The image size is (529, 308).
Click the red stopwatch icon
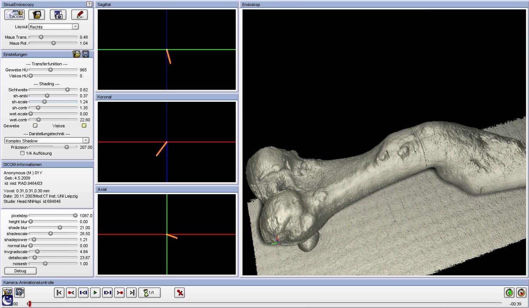(521, 292)
